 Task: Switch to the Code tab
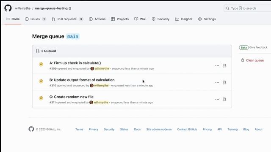tap(13, 19)
